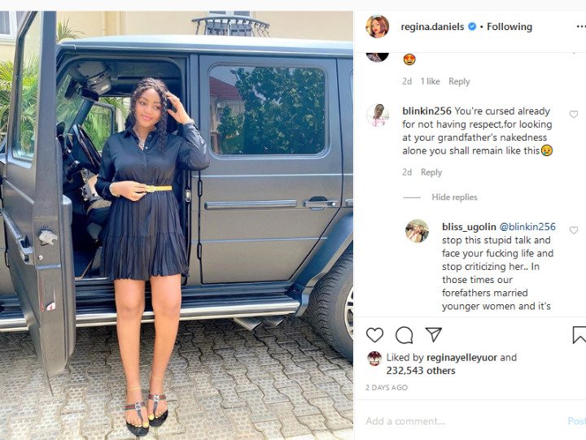Click the blue verified badge beside regina.daniels
The image size is (586, 440).
472,27
